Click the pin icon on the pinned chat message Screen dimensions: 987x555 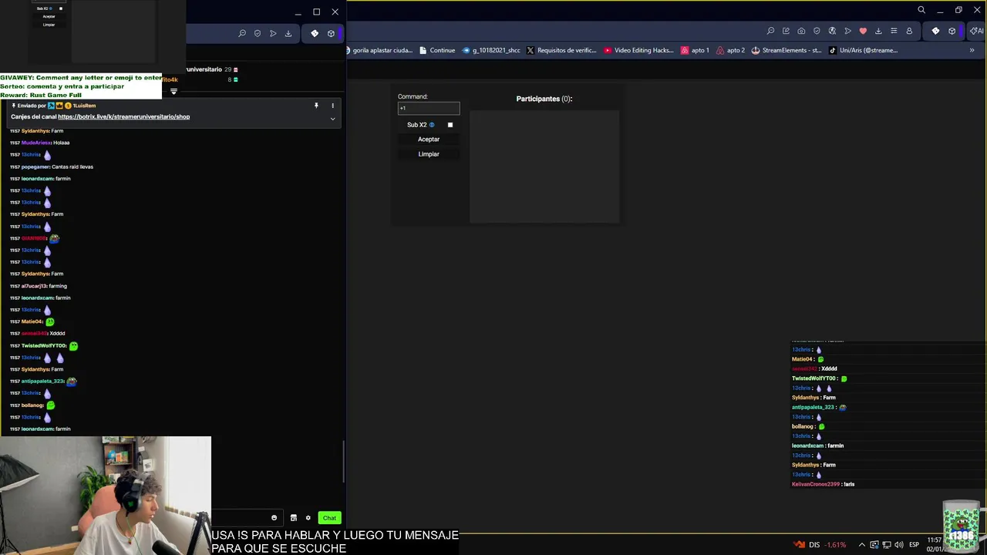click(x=316, y=105)
